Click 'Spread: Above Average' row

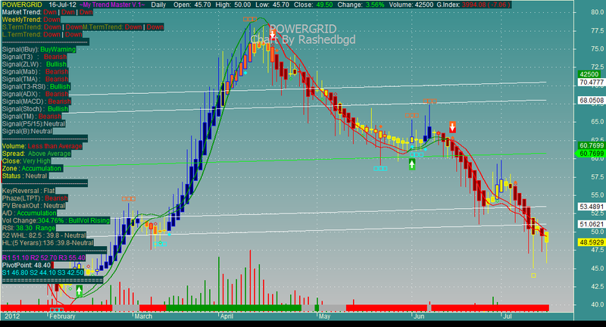(x=36, y=154)
